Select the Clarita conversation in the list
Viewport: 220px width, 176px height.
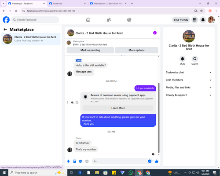(x=31, y=39)
